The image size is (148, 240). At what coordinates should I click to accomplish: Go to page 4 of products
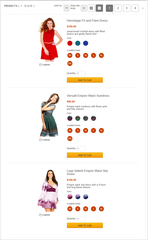pyautogui.click(x=135, y=8)
